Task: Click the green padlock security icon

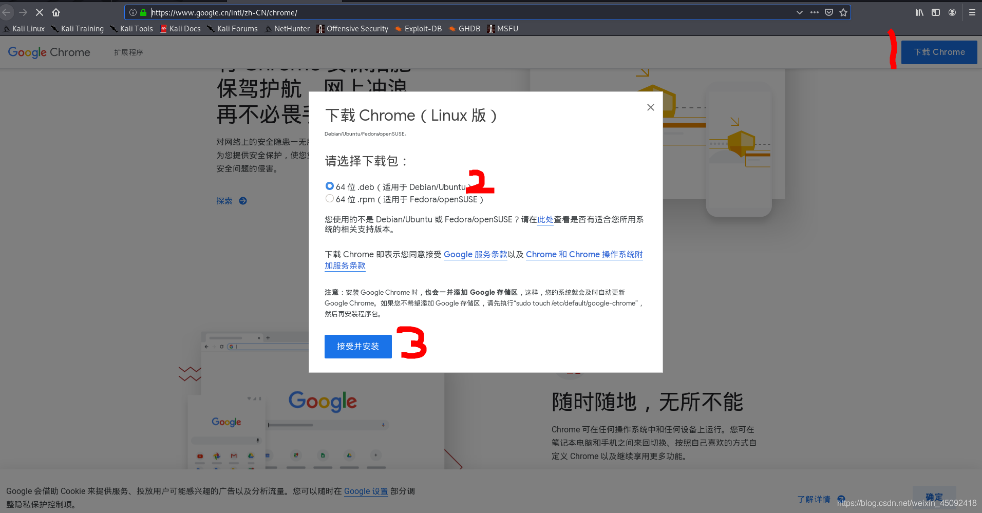Action: [143, 12]
